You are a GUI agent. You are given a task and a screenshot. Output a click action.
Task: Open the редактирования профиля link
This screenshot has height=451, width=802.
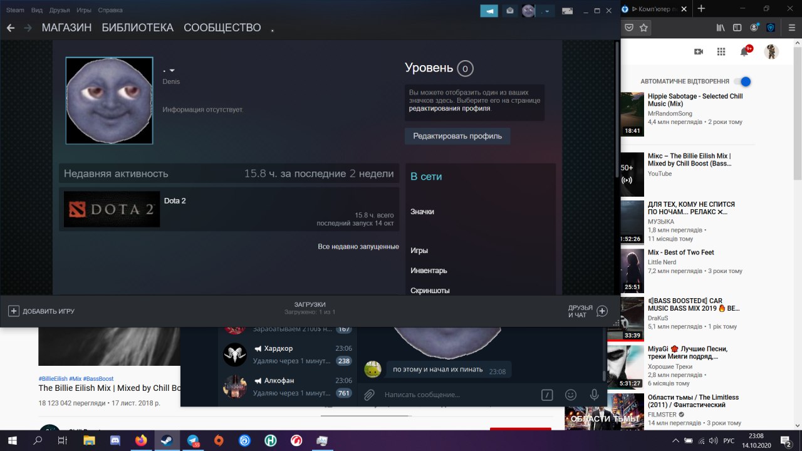(x=449, y=108)
